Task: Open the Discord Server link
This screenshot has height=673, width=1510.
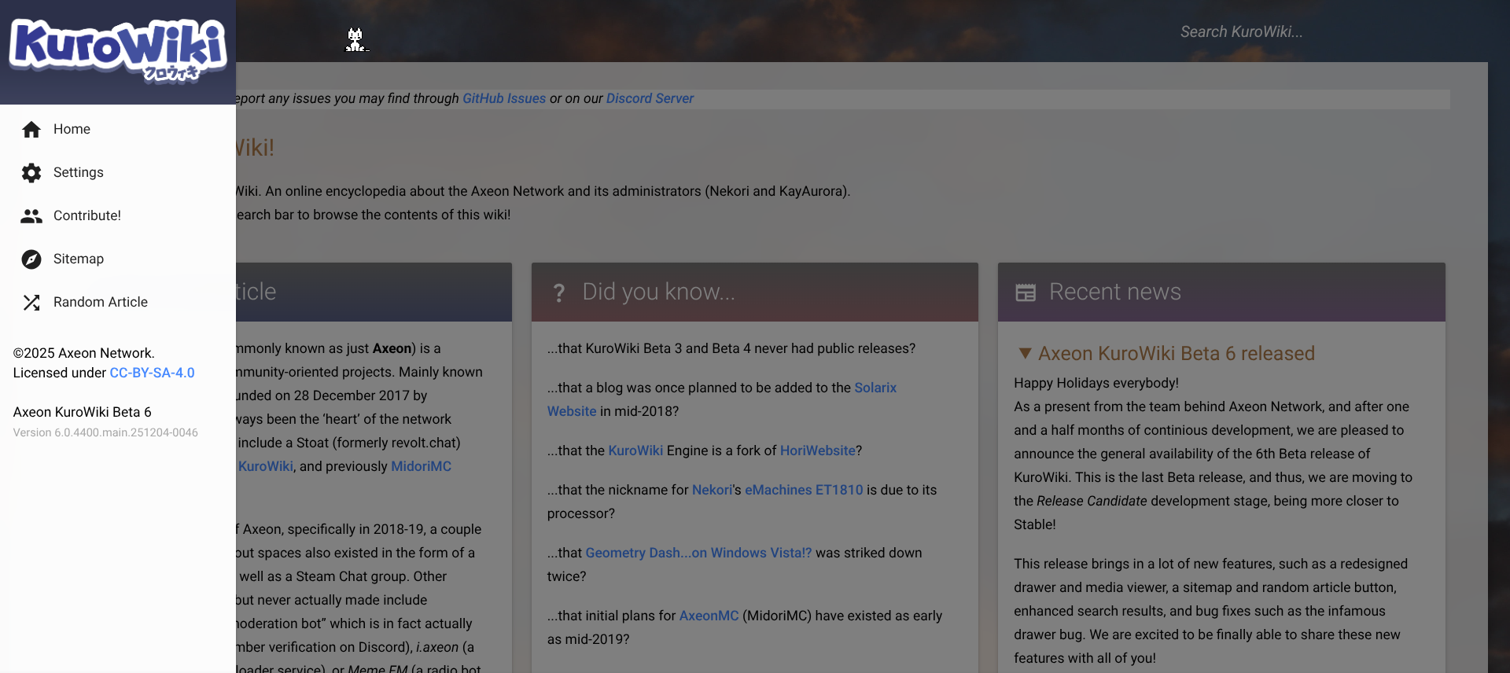Action: (x=650, y=98)
